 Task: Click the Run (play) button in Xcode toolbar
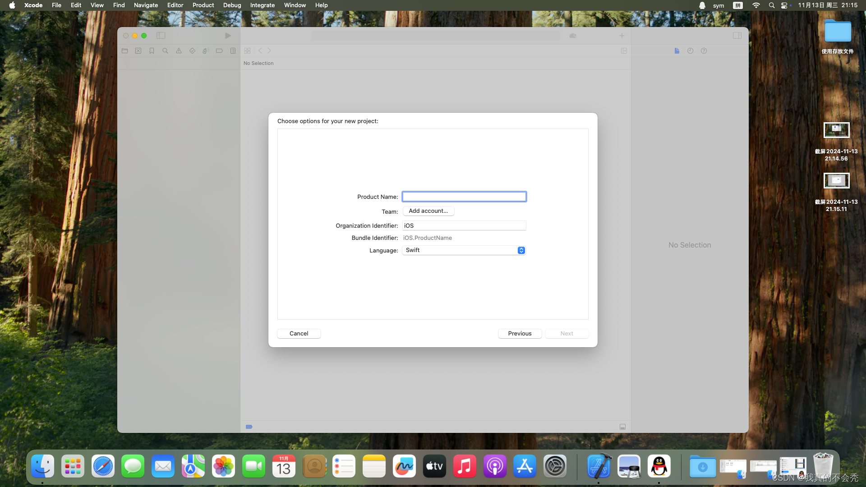point(228,36)
